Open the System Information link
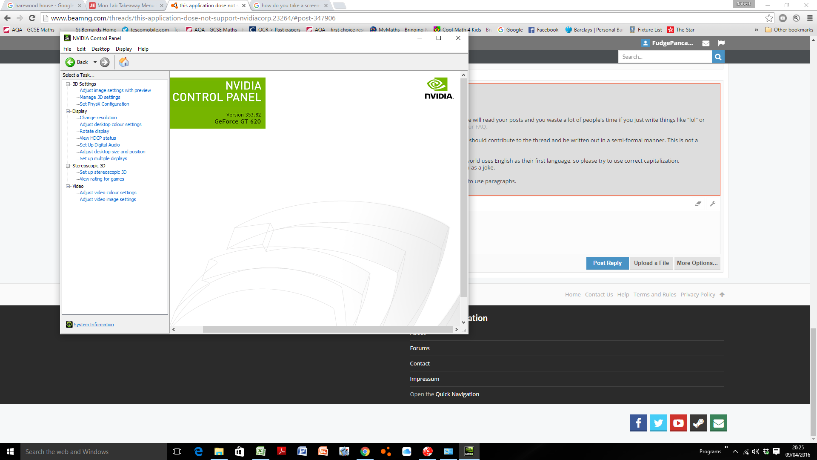The height and width of the screenshot is (460, 817). [94, 325]
